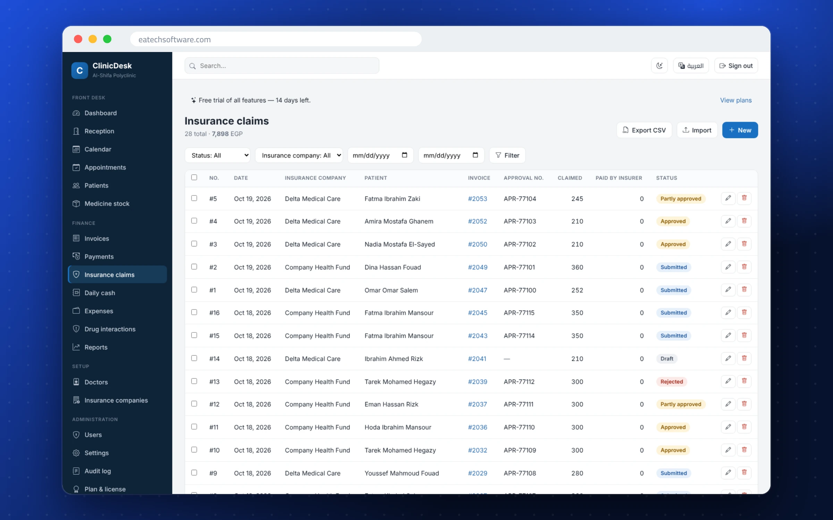Switch language to Arabic
The width and height of the screenshot is (833, 520).
tap(691, 66)
